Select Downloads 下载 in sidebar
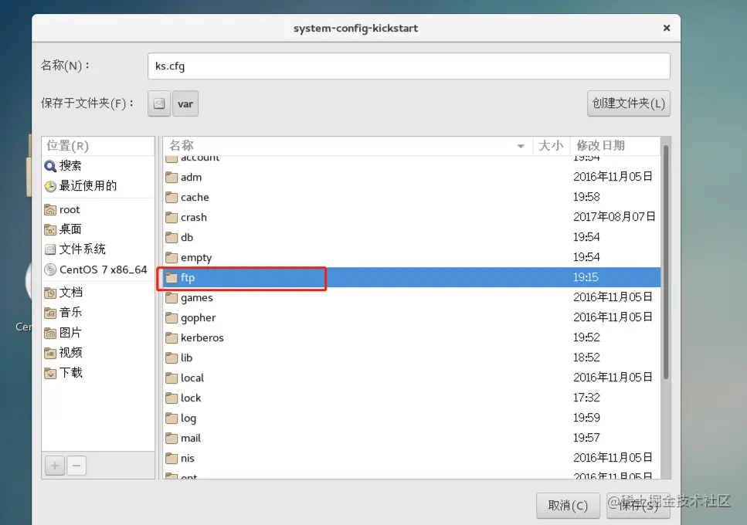The height and width of the screenshot is (525, 747). (97, 373)
